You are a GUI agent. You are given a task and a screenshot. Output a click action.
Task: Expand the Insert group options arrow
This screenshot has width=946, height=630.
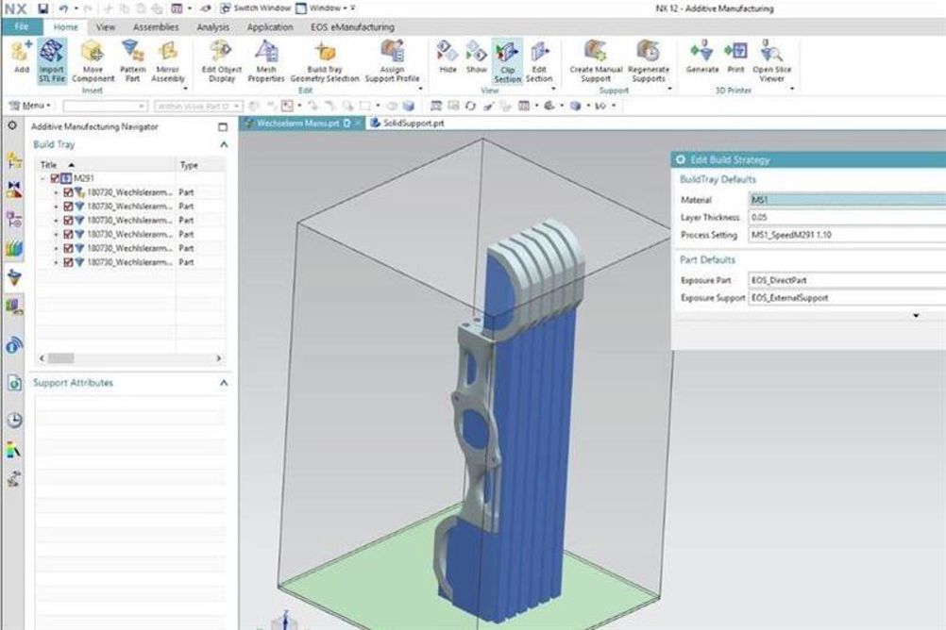(185, 90)
